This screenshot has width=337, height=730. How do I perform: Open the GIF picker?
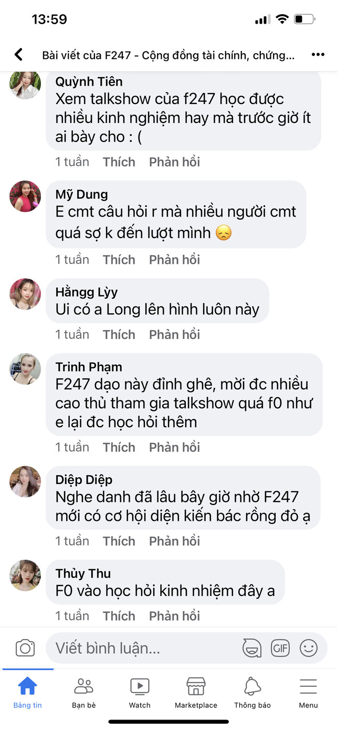point(280,648)
